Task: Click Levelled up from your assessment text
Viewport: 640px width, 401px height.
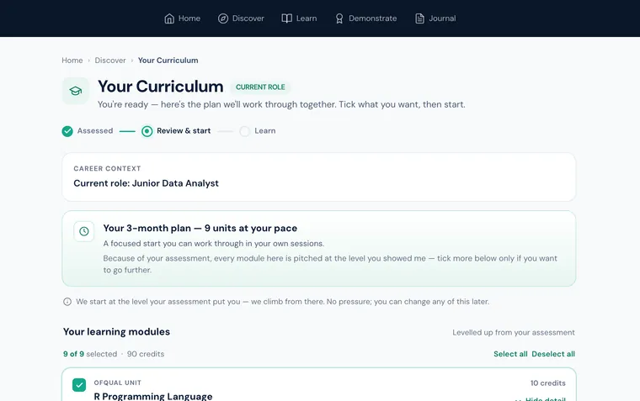Action: [514, 333]
